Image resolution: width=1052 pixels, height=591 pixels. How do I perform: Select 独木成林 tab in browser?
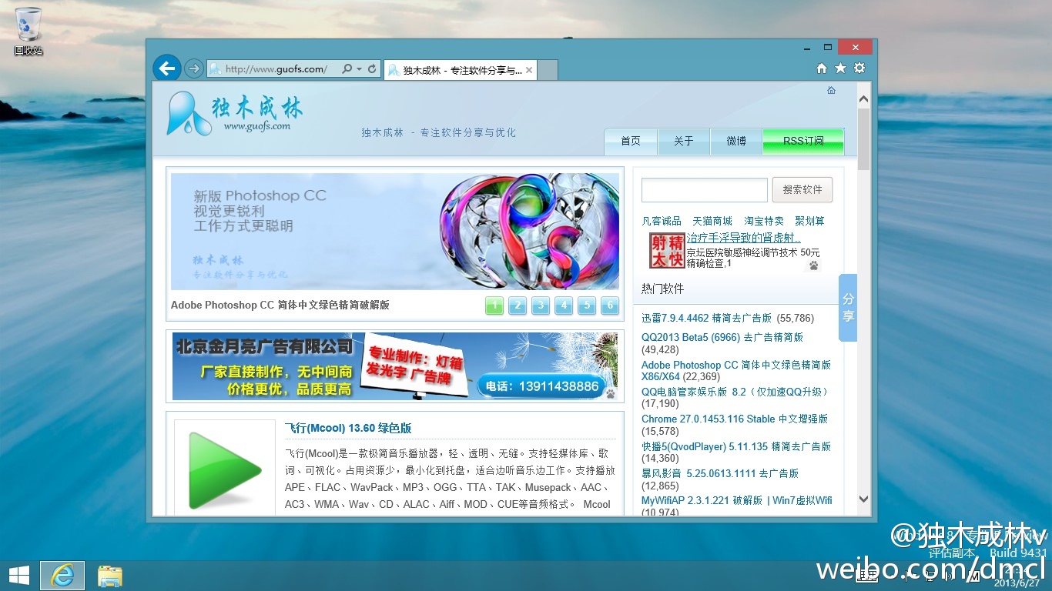pos(460,70)
